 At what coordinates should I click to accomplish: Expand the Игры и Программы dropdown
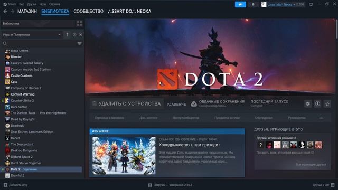[32, 34]
